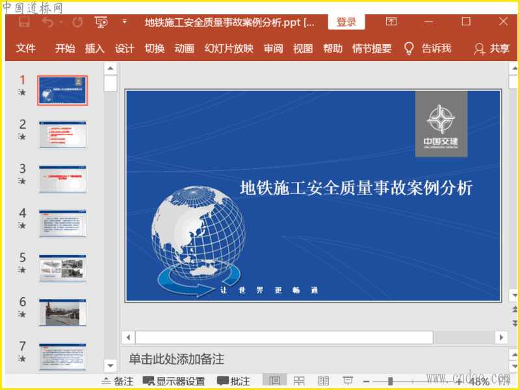
Task: Toggle the 批注 comments pane
Action: [233, 382]
